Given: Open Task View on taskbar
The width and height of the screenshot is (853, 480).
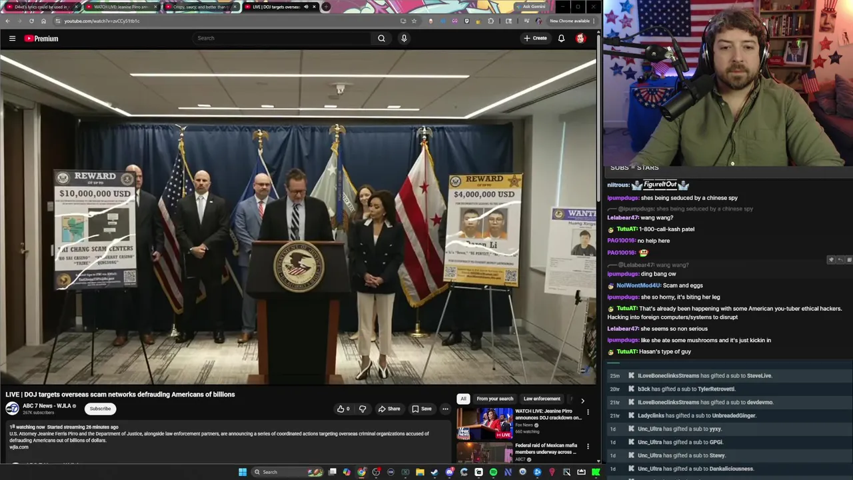Looking at the screenshot, I should 333,472.
